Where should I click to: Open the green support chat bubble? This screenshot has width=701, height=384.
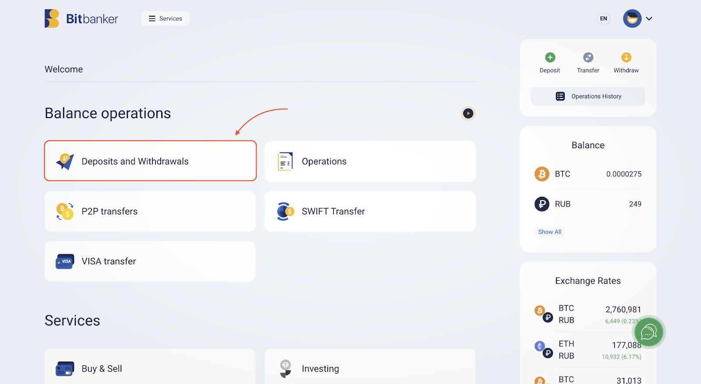click(x=649, y=332)
